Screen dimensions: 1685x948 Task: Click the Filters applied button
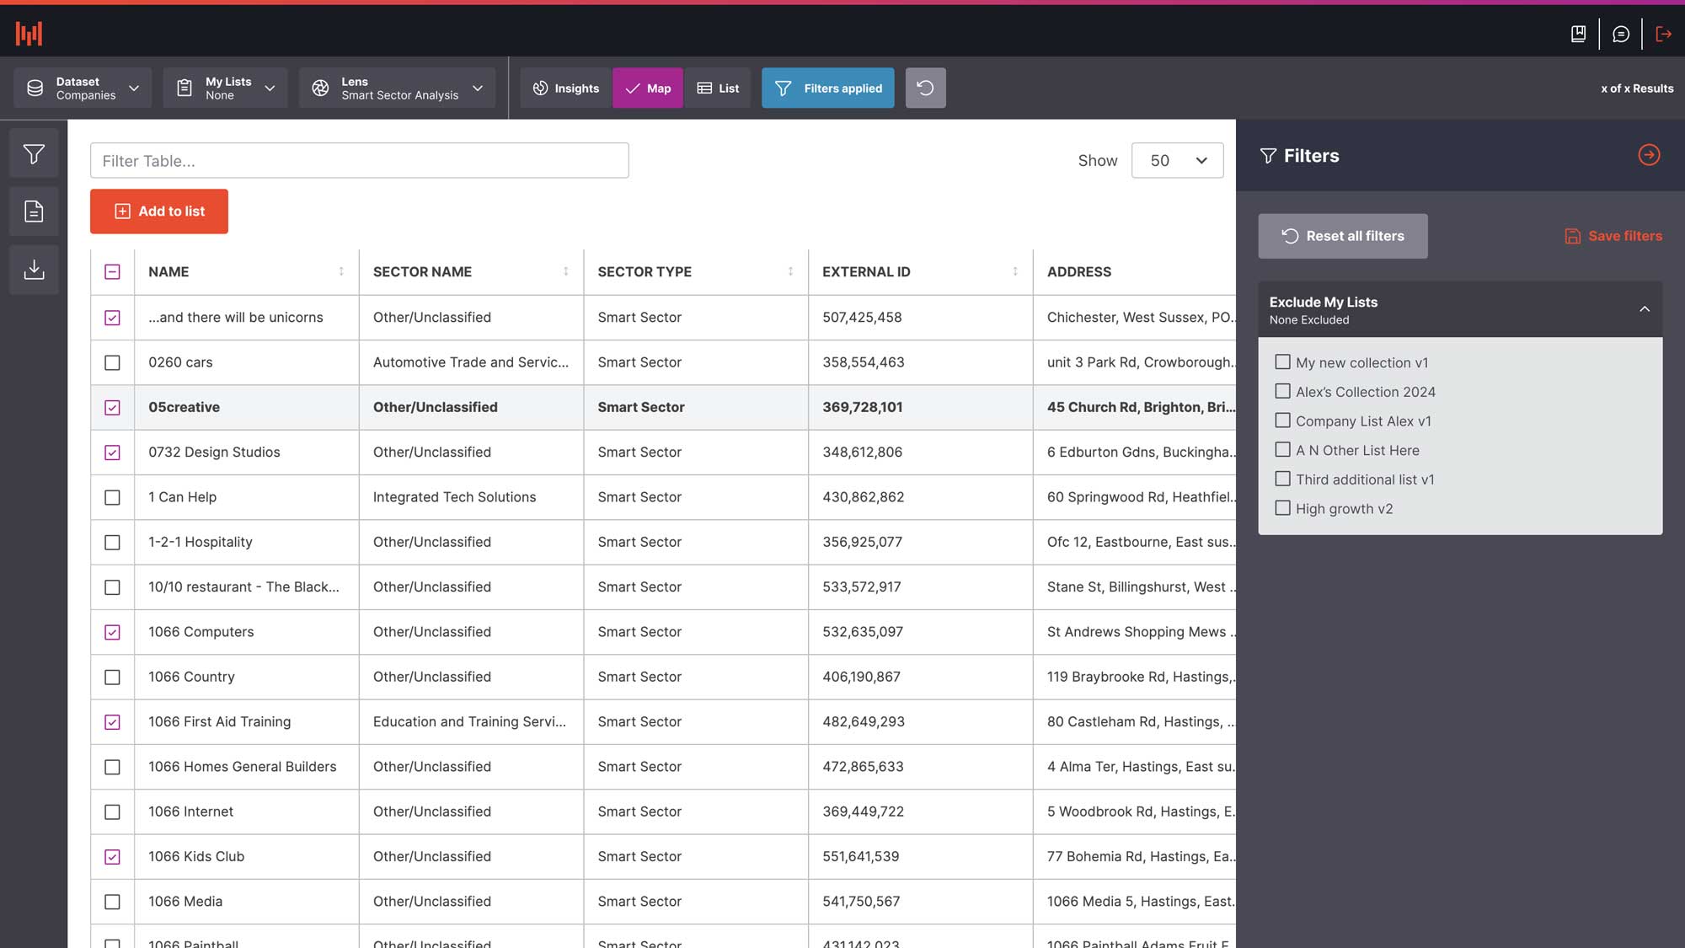pyautogui.click(x=827, y=88)
